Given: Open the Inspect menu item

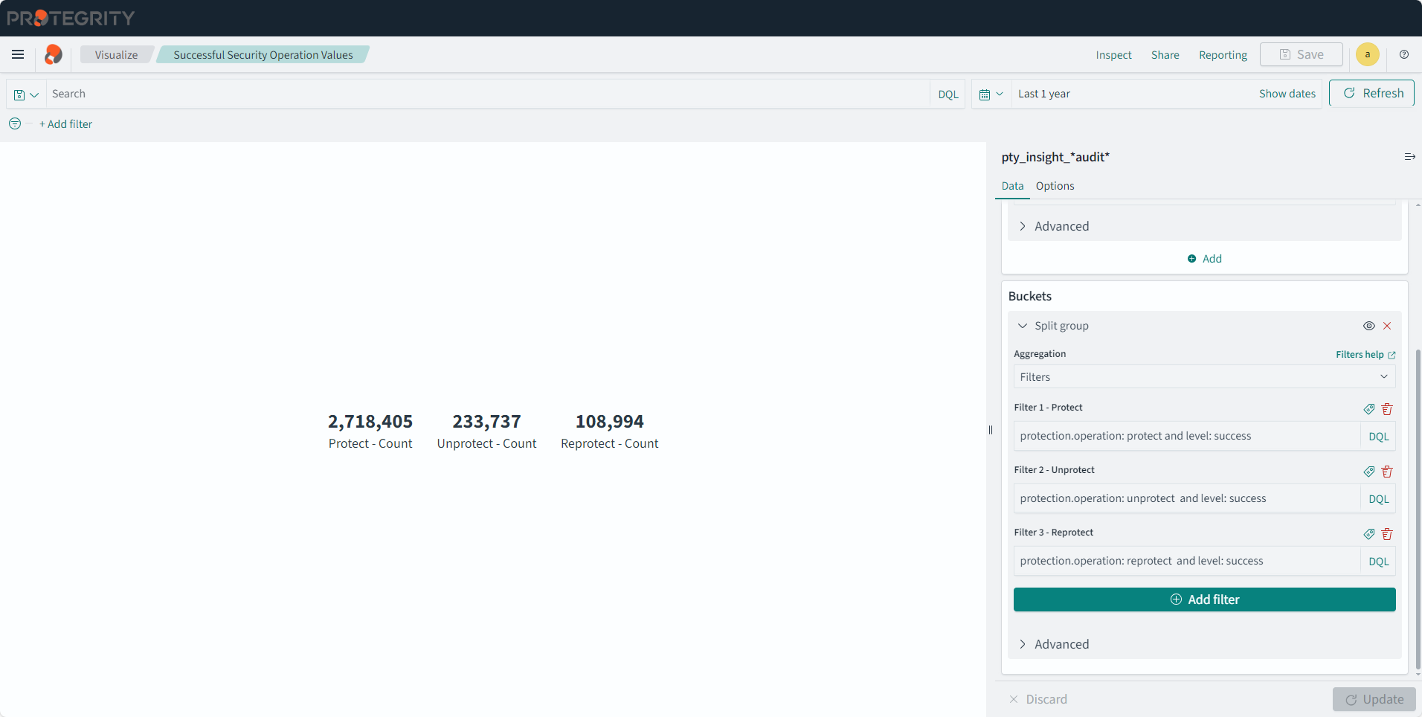Looking at the screenshot, I should [x=1113, y=55].
